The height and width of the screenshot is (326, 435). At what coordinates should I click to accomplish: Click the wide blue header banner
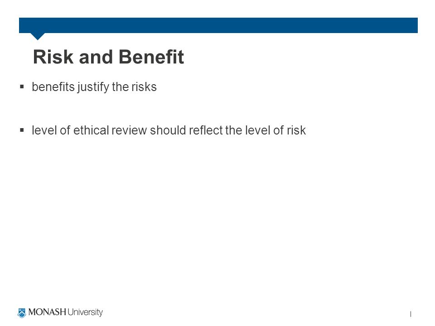tap(218, 25)
